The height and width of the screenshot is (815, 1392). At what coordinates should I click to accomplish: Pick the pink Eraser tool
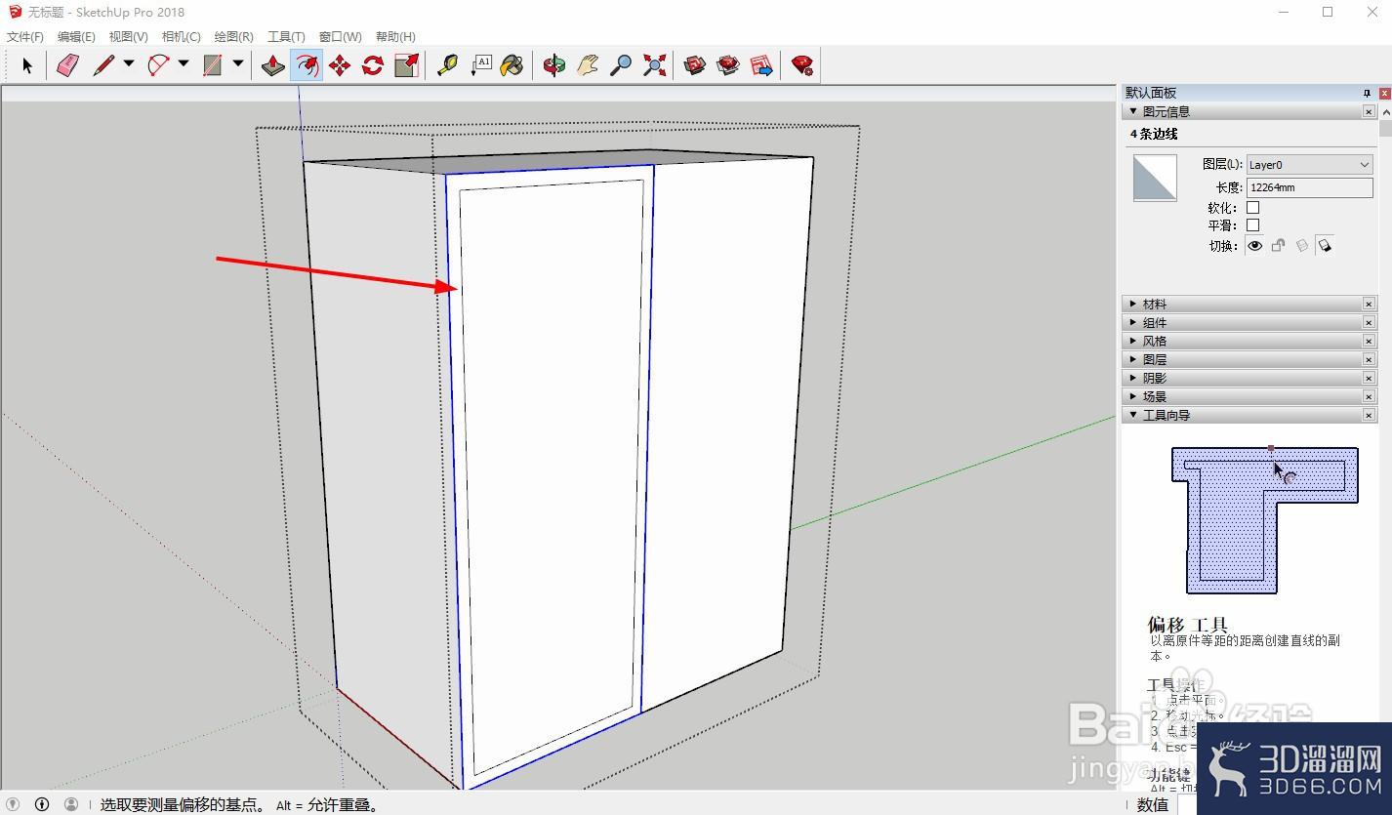(67, 65)
